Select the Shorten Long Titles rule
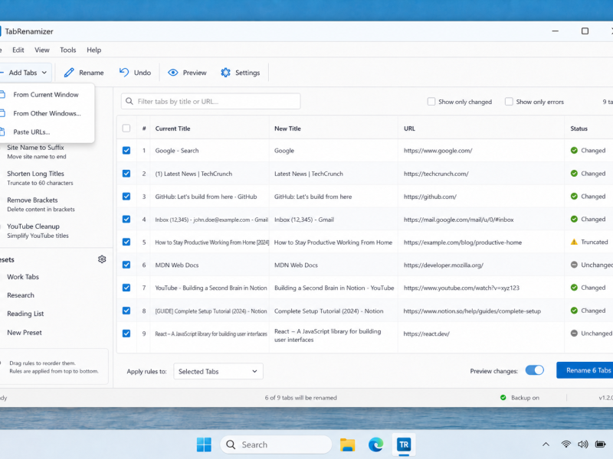This screenshot has width=613, height=459. 40,177
